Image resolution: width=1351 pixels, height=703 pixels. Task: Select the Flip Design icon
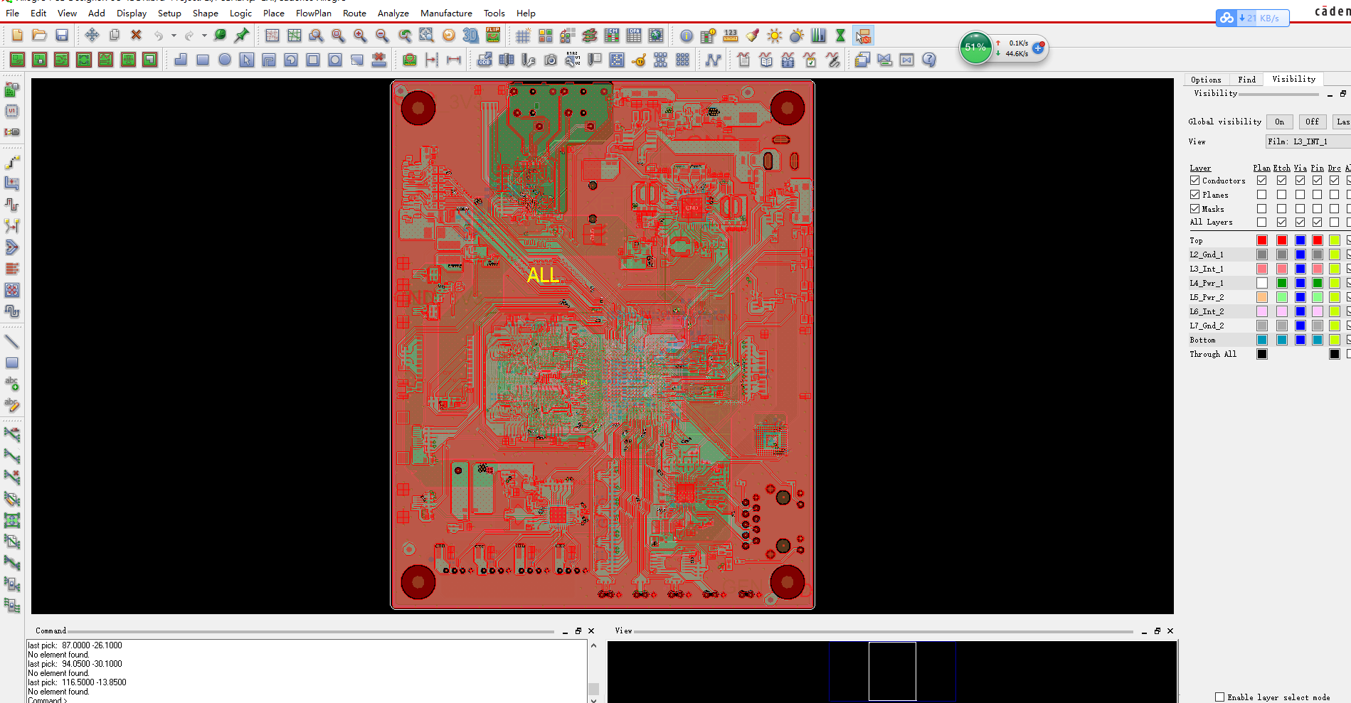pos(493,35)
